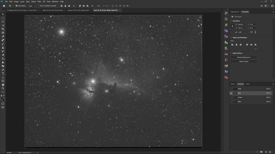Select the Move tool in the toolbar
The image size is (275, 154).
3,14
